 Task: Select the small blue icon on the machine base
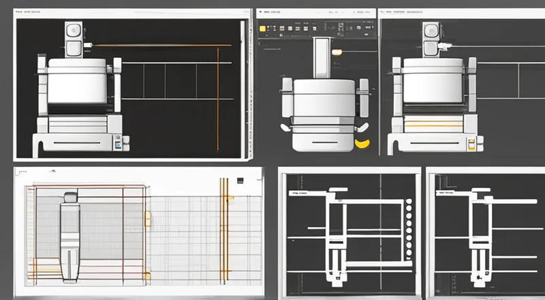[118, 145]
